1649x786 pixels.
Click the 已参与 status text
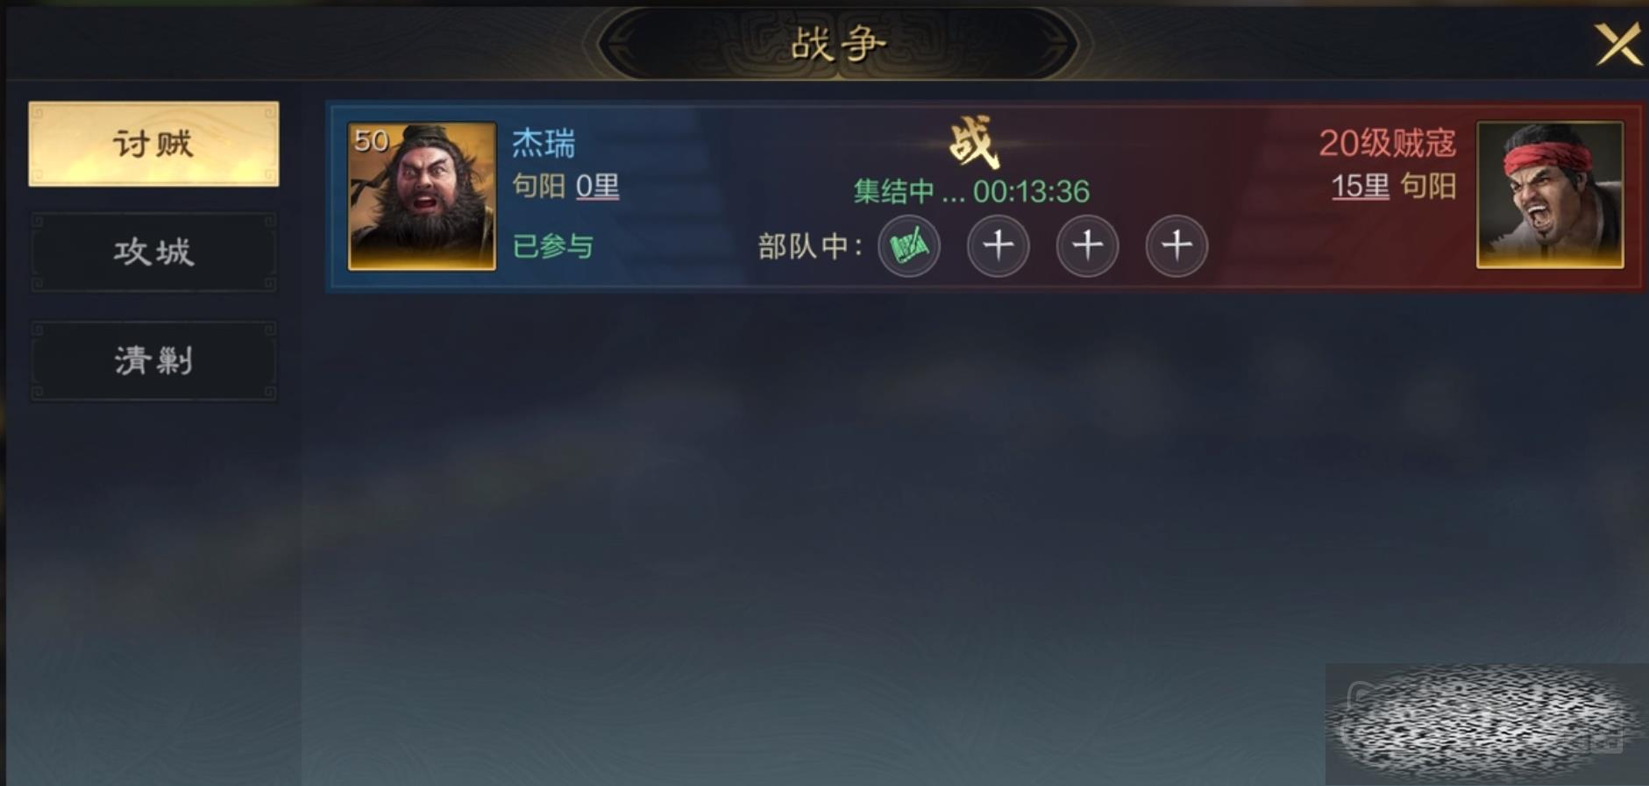pyautogui.click(x=552, y=247)
